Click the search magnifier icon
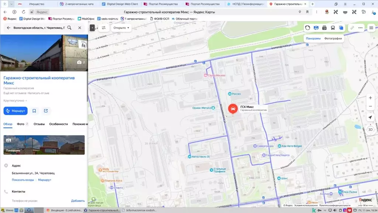This screenshot has height=213, width=378. pos(69,28)
